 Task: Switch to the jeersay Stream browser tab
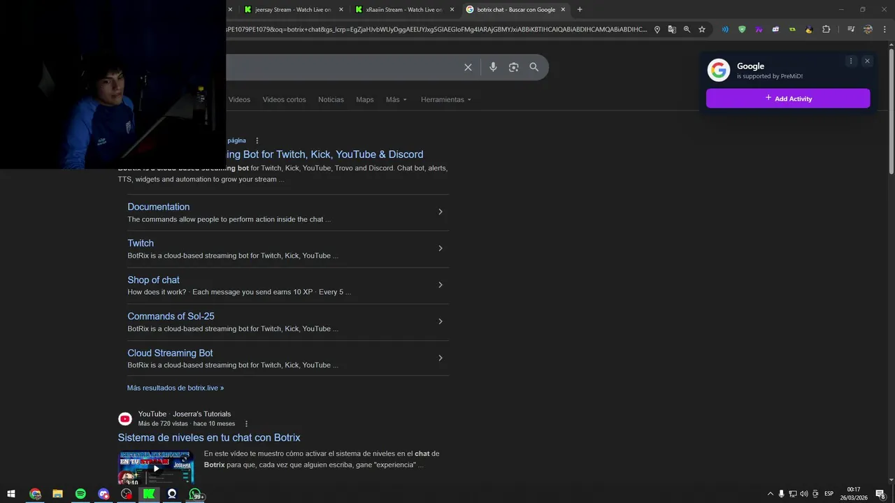(294, 10)
